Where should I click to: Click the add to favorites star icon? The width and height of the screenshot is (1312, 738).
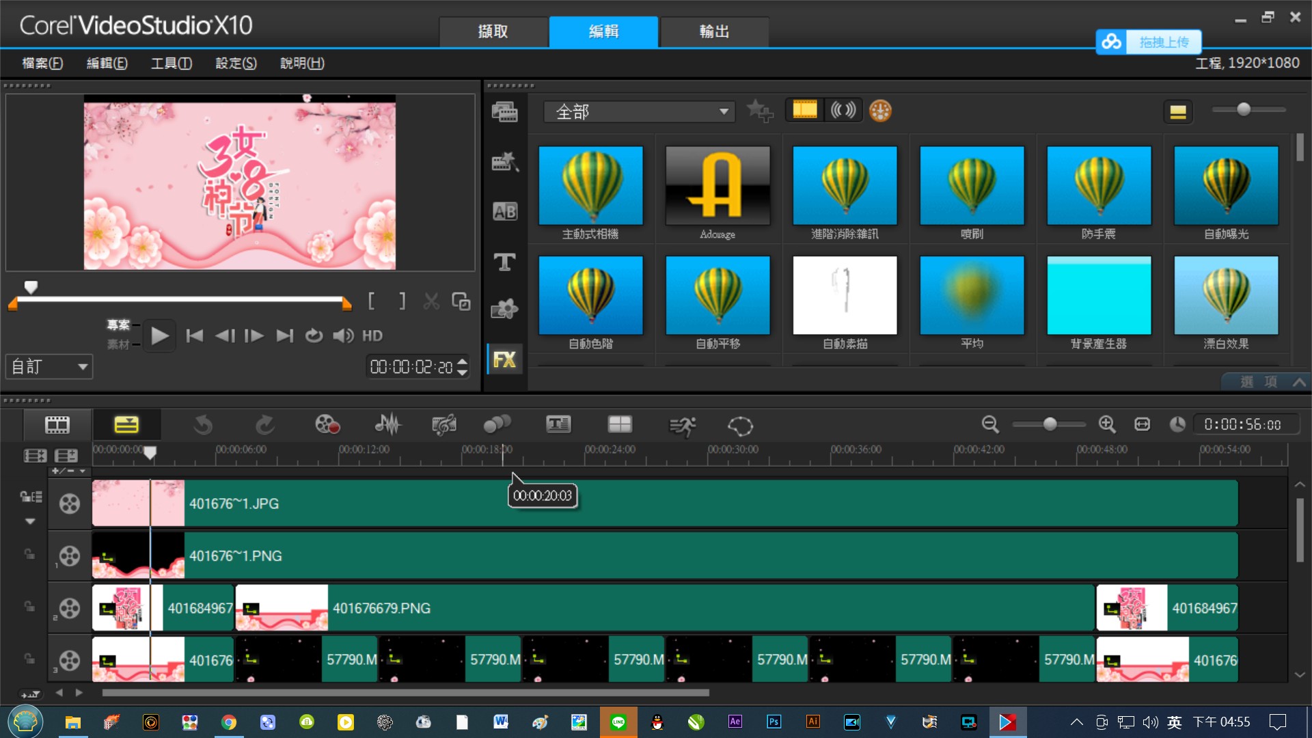[760, 111]
